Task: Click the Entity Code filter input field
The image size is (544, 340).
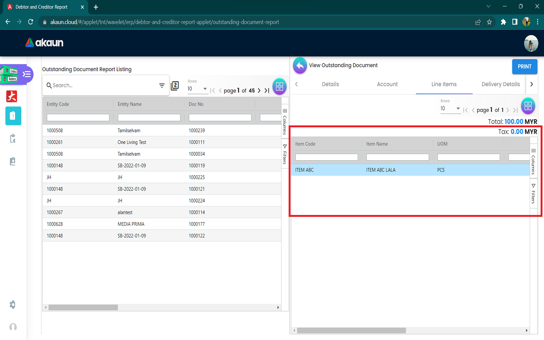Action: click(78, 118)
